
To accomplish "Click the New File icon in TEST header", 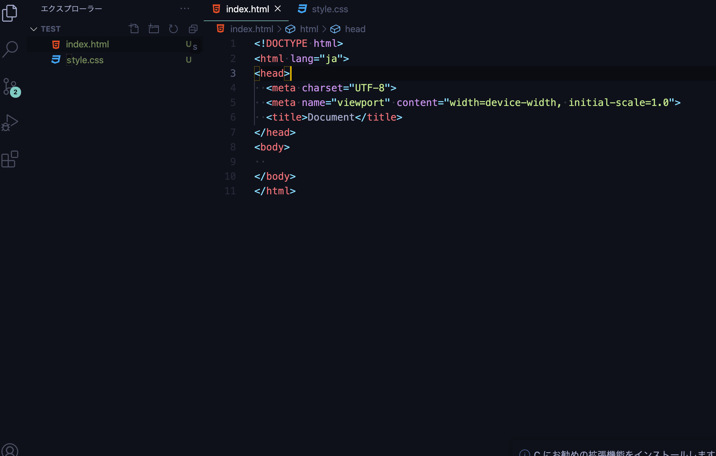I will (x=134, y=29).
